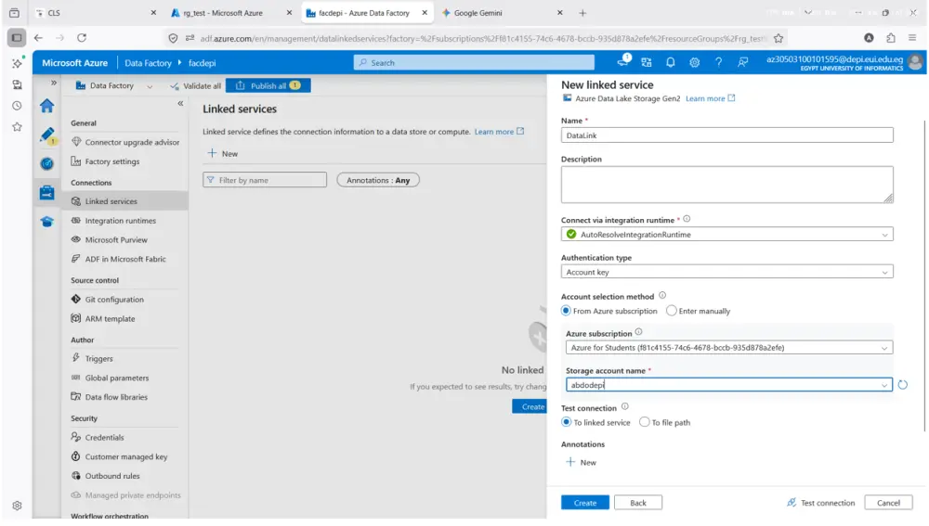Open the settings gear in Azure header
The height and width of the screenshot is (526, 929).
[694, 63]
